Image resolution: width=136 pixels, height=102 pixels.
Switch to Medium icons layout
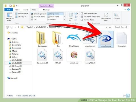38,17
